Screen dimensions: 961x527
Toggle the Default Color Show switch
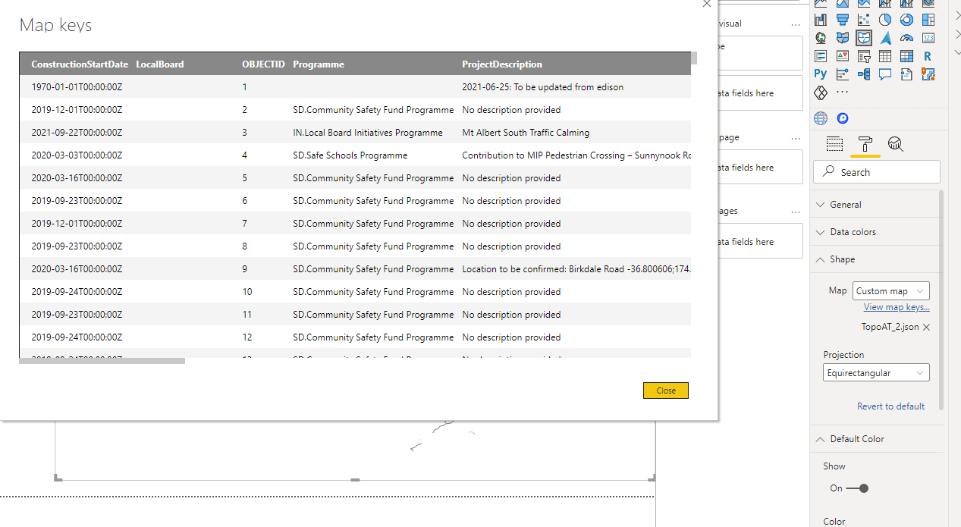pyautogui.click(x=857, y=488)
